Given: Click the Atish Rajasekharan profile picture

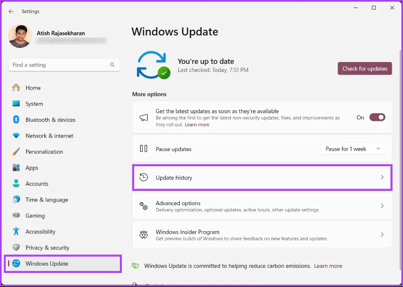Looking at the screenshot, I should pyautogui.click(x=20, y=36).
